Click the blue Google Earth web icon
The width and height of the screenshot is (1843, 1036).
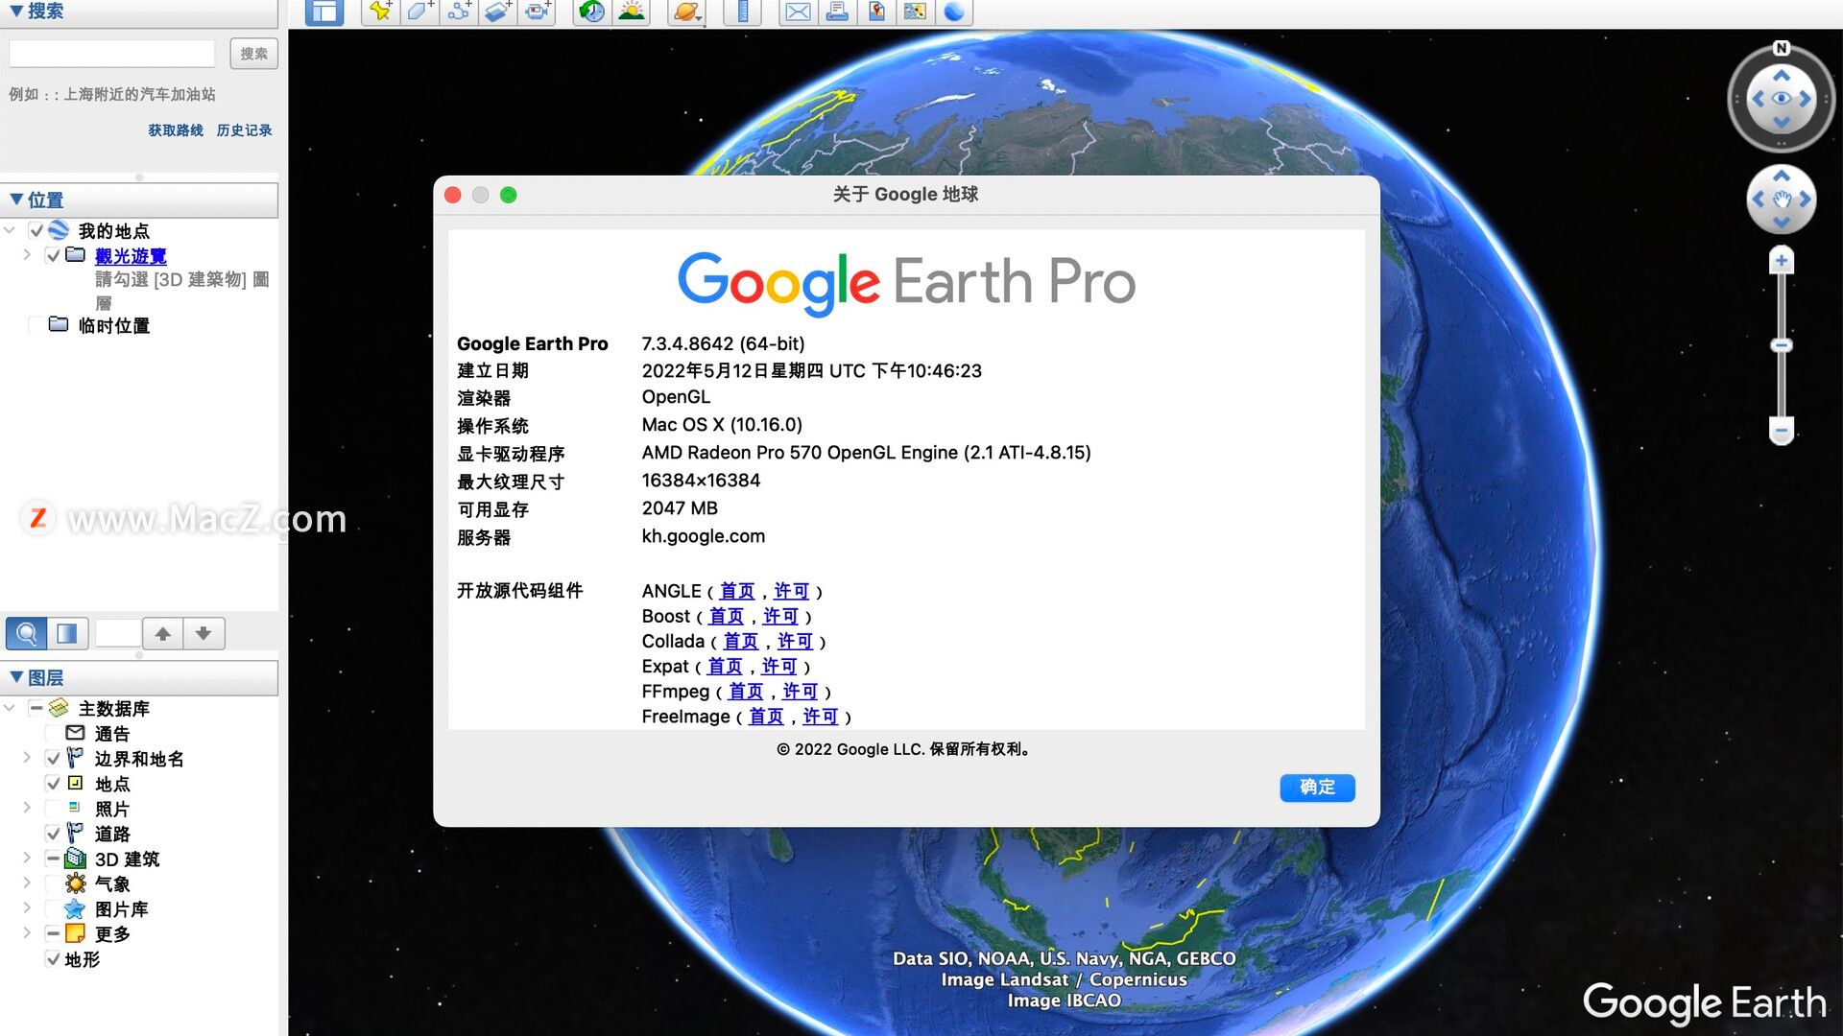954,12
